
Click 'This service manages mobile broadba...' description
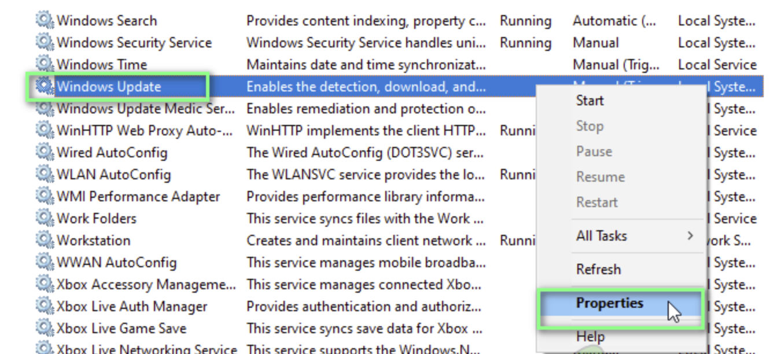(366, 263)
